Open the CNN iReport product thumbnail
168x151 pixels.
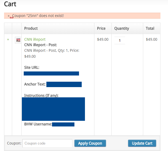pos(18,40)
